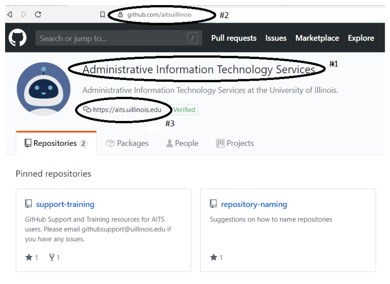Reload the page with the refresh icon
Image resolution: width=390 pixels, height=284 pixels.
tap(38, 14)
